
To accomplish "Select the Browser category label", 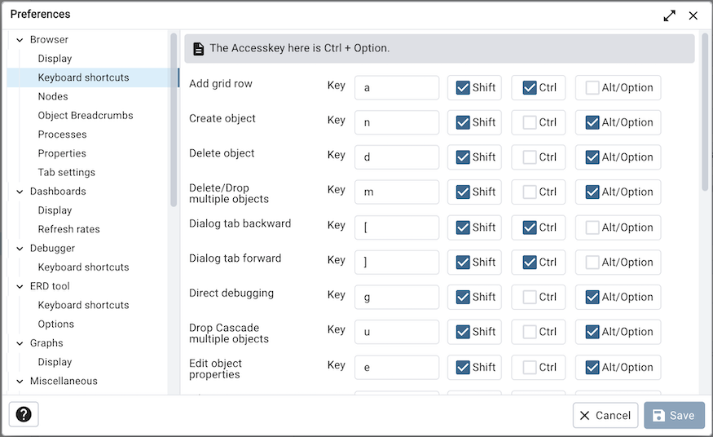I will click(x=49, y=40).
